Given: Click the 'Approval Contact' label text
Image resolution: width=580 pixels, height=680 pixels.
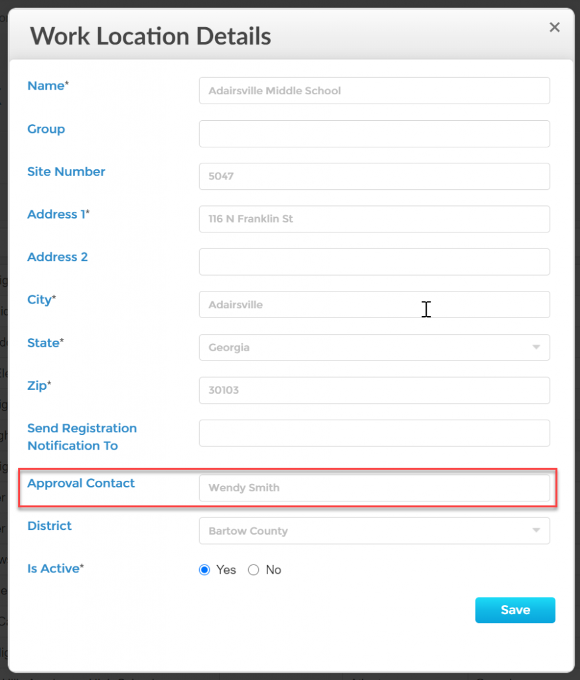Looking at the screenshot, I should point(81,483).
